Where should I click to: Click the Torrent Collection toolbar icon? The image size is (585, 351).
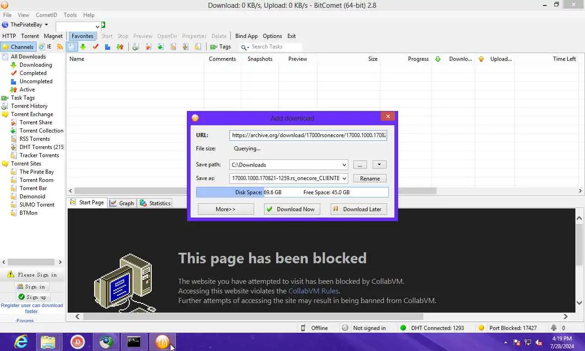160,47
